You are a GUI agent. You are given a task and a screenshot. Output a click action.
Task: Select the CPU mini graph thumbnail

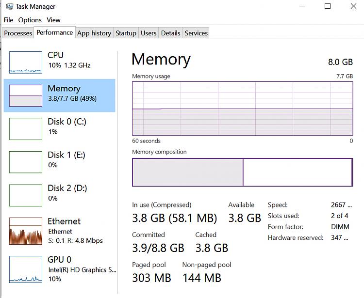pos(26,63)
